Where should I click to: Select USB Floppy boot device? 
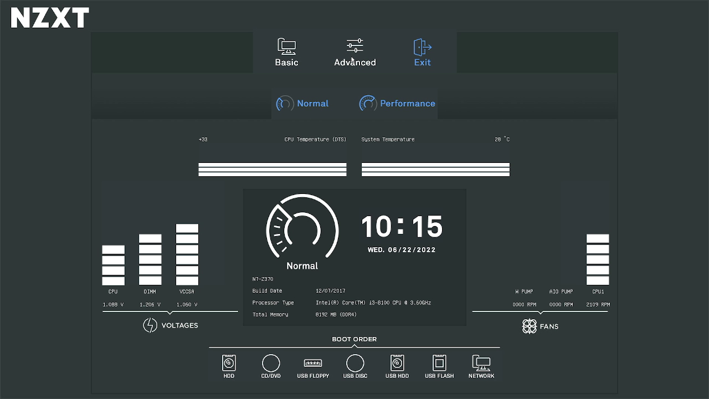(313, 364)
